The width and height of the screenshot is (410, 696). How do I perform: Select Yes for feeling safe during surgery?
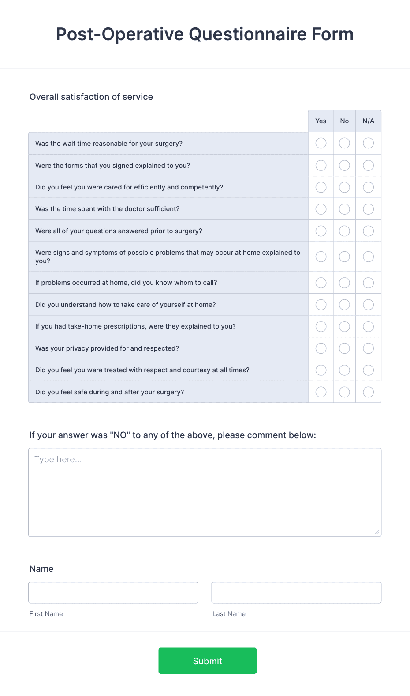pos(321,392)
